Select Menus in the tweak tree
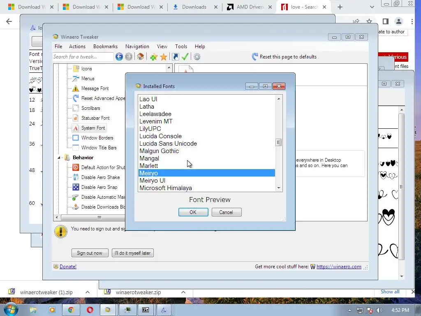 tap(88, 79)
